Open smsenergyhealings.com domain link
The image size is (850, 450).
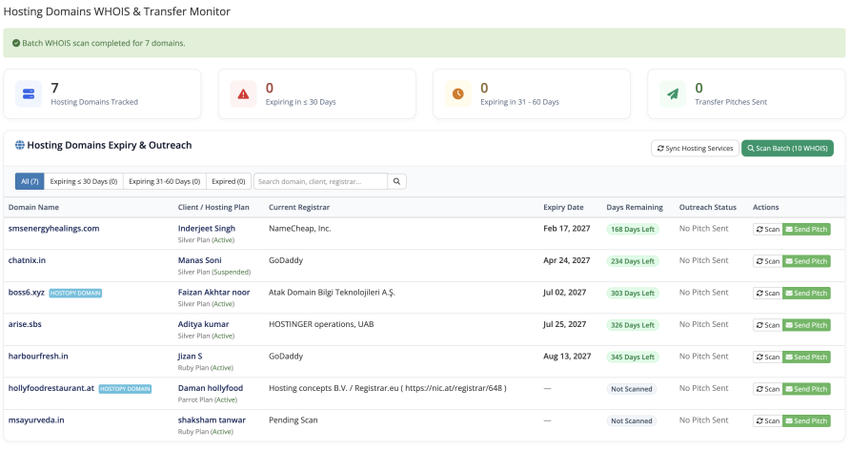tap(53, 228)
